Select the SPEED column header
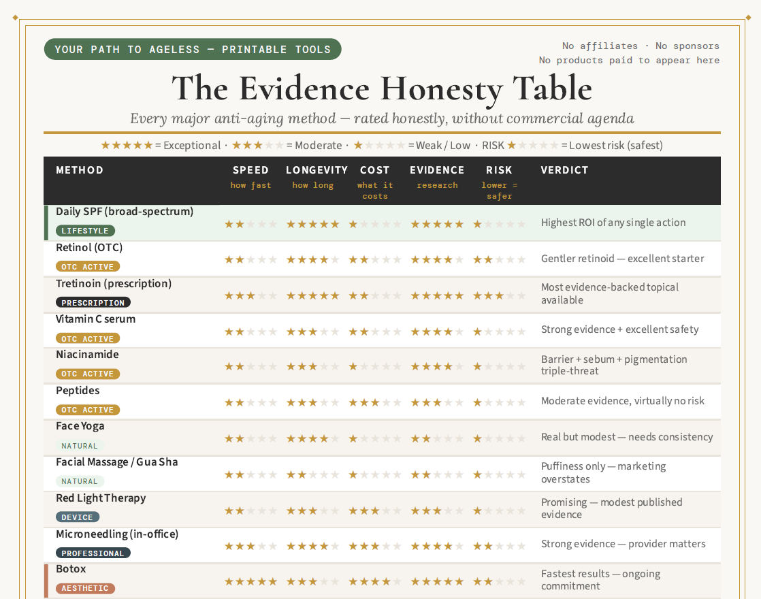The image size is (761, 599). coord(250,170)
